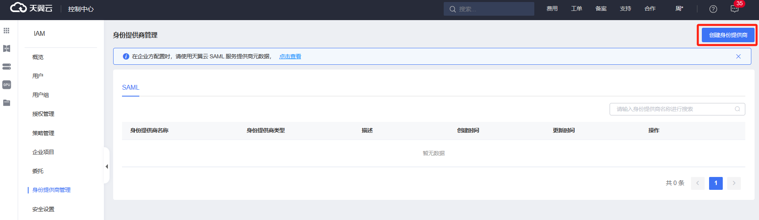Click the GPU icon in left rail
The width and height of the screenshot is (759, 220).
click(x=6, y=85)
